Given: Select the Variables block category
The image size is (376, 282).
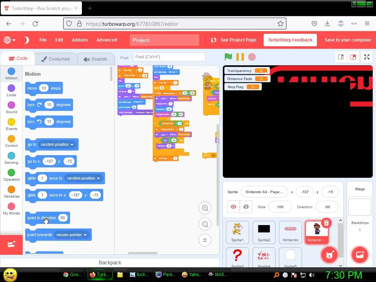Looking at the screenshot, I should click(11, 192).
